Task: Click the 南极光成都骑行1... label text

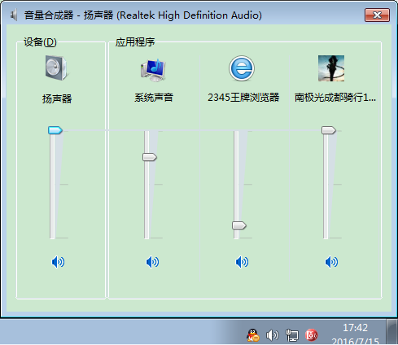Action: 335,98
